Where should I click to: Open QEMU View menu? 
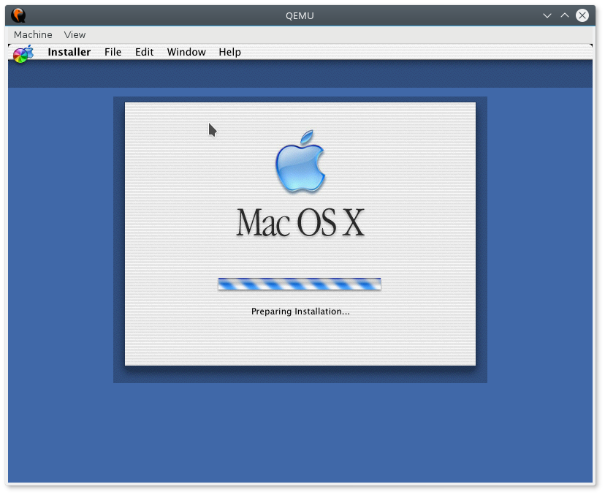click(x=75, y=35)
